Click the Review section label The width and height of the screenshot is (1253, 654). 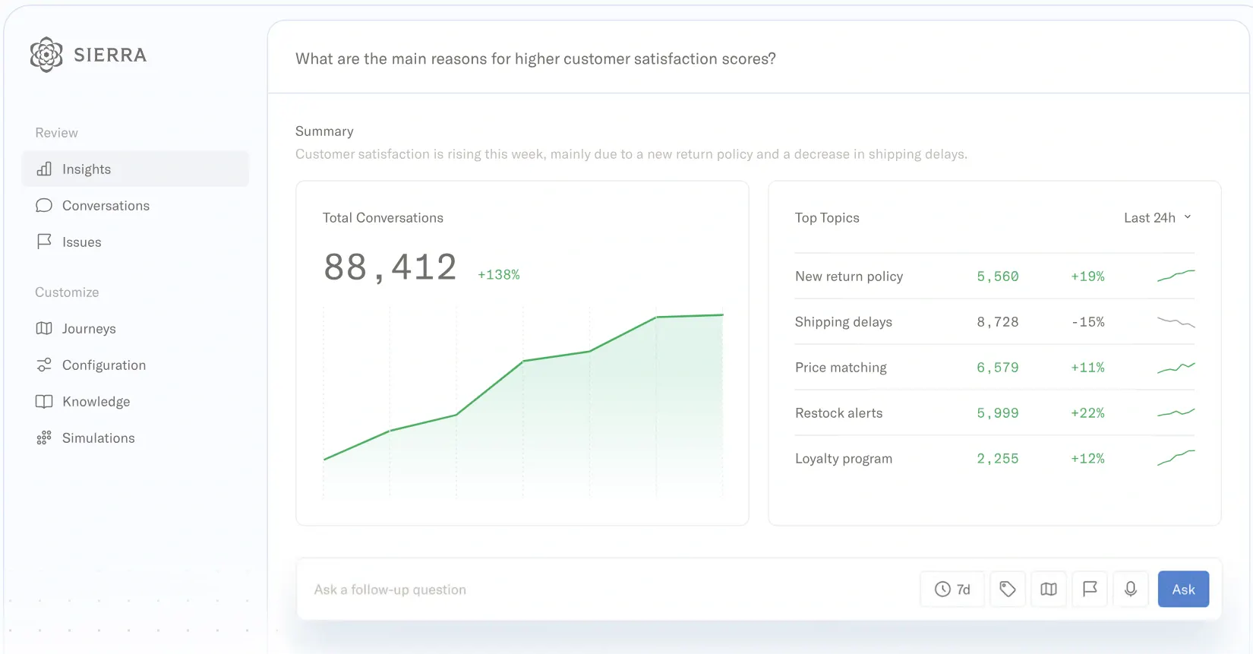pyautogui.click(x=56, y=133)
